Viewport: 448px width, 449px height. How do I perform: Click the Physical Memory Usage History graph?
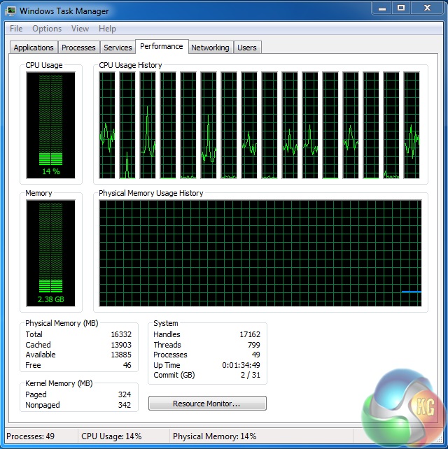tap(260, 253)
